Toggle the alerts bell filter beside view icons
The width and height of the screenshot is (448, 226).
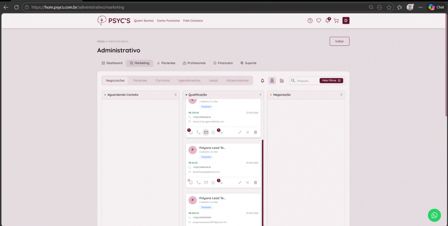pyautogui.click(x=262, y=80)
